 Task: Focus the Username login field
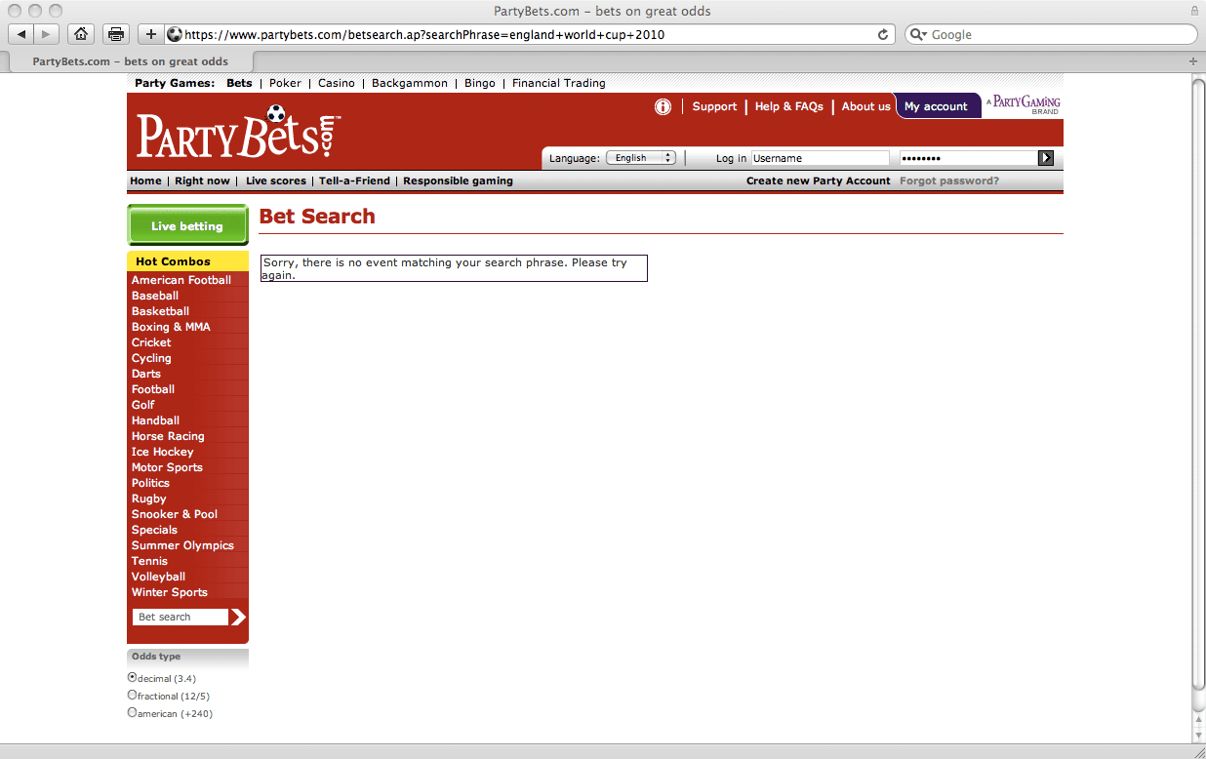pos(820,158)
